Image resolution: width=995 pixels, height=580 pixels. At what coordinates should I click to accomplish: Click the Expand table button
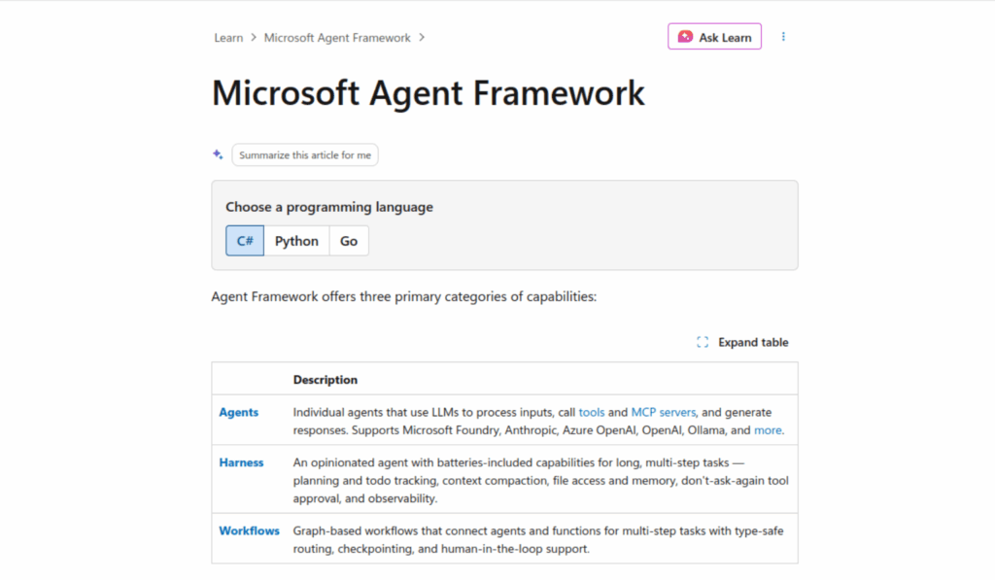pyautogui.click(x=742, y=343)
